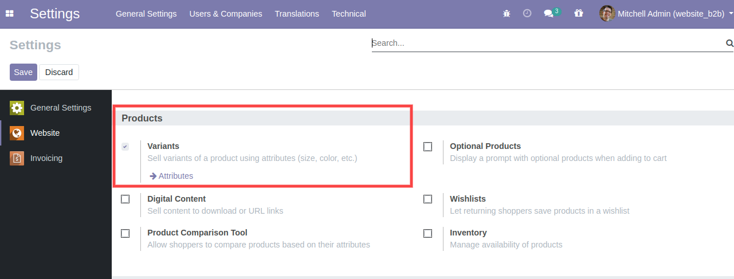Select the Invoicing sidebar tab
The width and height of the screenshot is (734, 279).
click(56, 158)
